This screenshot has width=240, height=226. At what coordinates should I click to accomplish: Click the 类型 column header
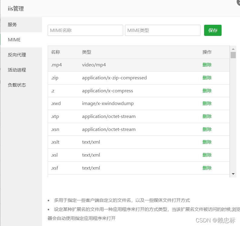[87, 52]
